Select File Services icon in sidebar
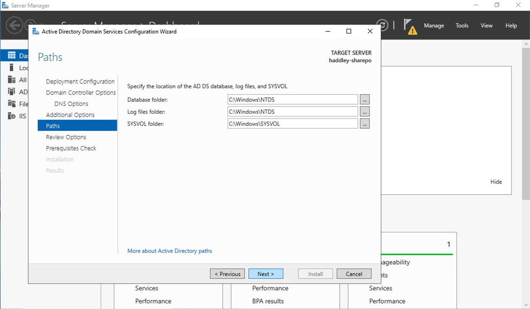The image size is (530, 309). (x=12, y=103)
